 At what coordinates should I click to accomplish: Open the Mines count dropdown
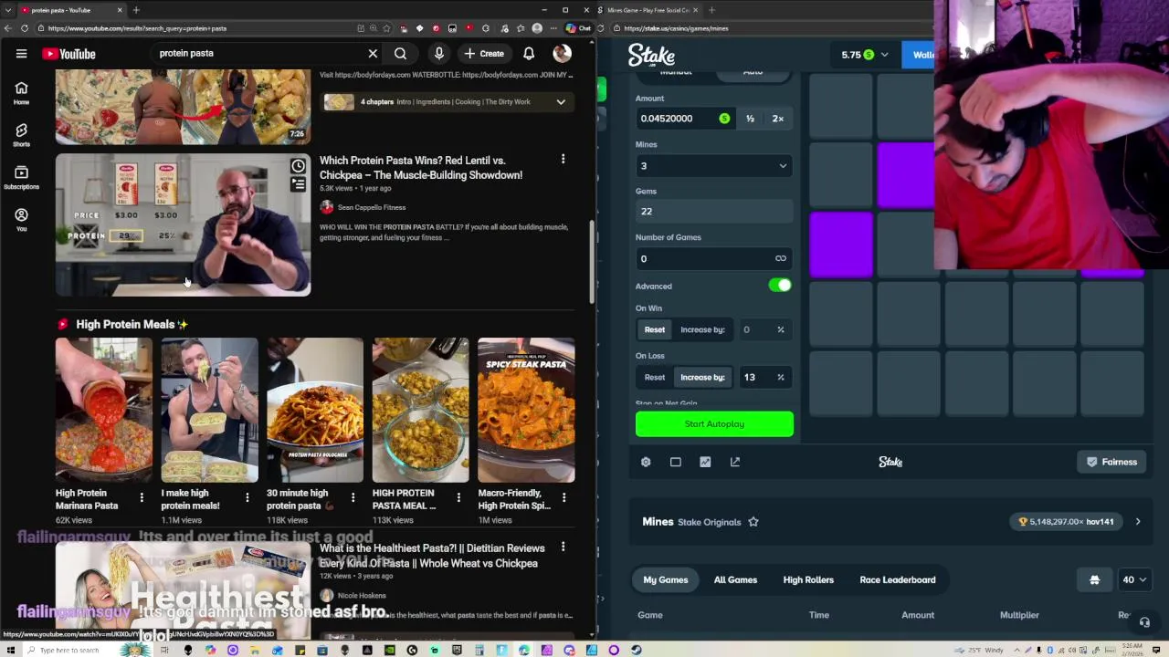click(x=714, y=166)
